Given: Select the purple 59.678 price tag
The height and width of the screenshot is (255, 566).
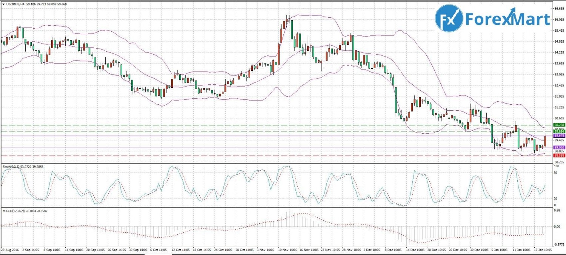Looking at the screenshot, I should pyautogui.click(x=558, y=136).
